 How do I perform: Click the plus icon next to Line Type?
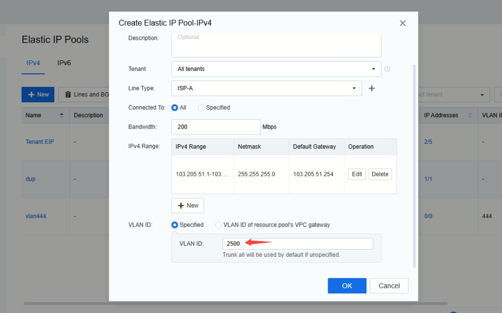coord(372,88)
